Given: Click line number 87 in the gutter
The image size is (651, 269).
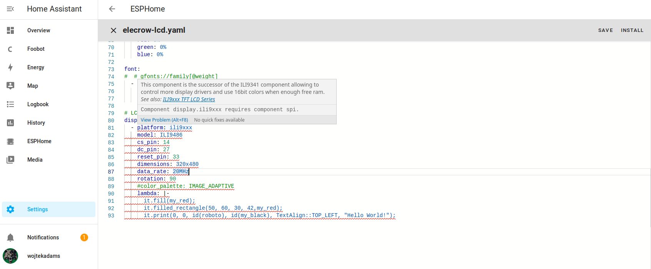Looking at the screenshot, I should [x=111, y=172].
